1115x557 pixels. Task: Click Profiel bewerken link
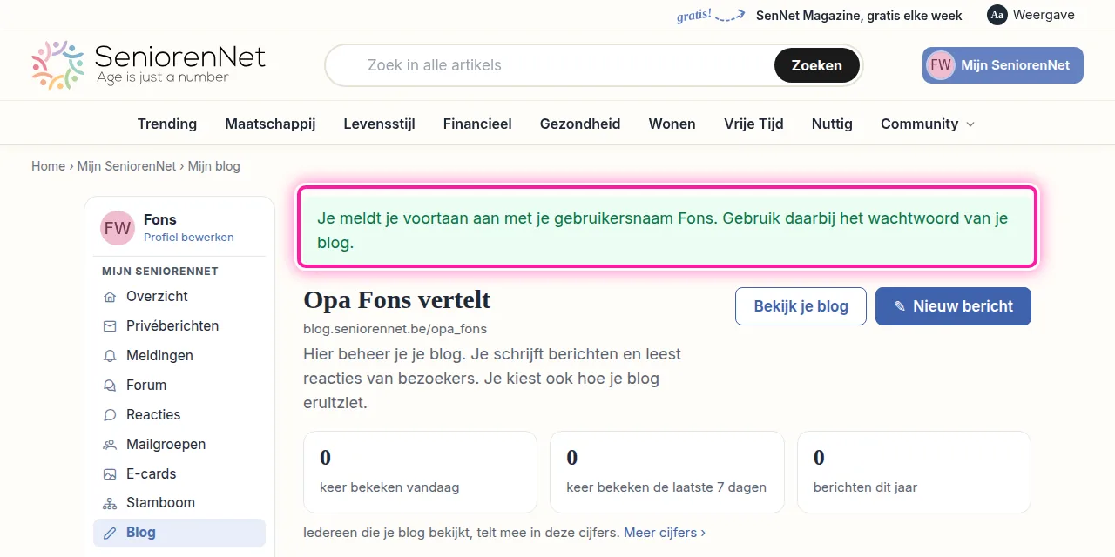tap(189, 237)
